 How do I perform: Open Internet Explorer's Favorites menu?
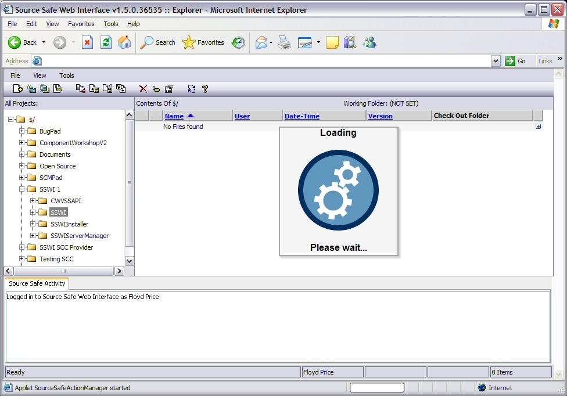pos(81,24)
